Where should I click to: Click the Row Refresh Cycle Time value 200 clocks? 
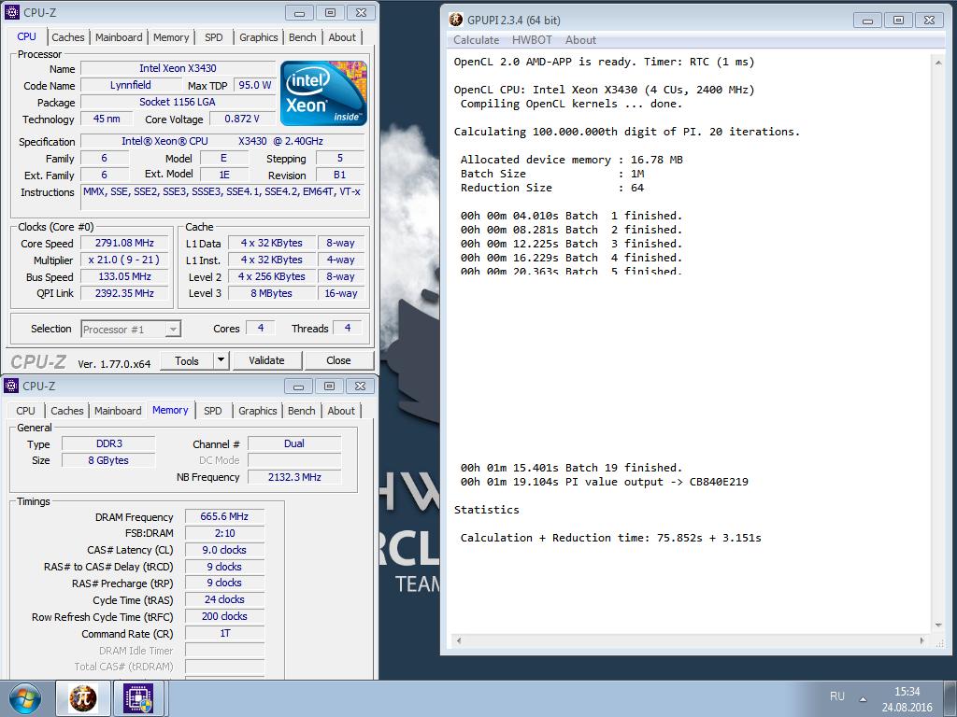[x=224, y=616]
